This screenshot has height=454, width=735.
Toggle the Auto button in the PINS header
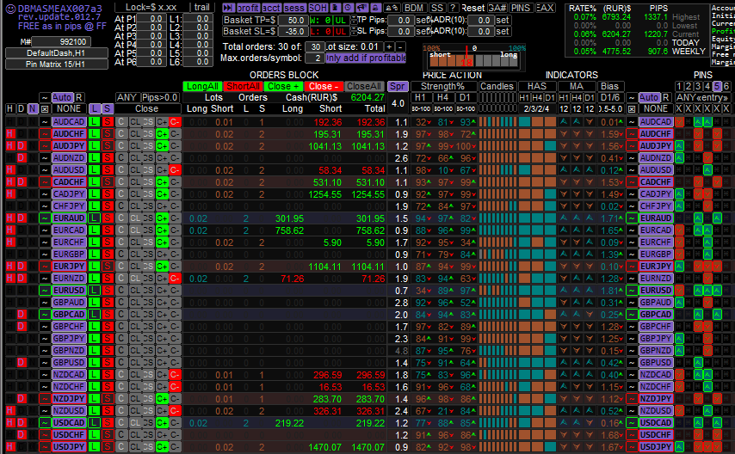[x=649, y=97]
